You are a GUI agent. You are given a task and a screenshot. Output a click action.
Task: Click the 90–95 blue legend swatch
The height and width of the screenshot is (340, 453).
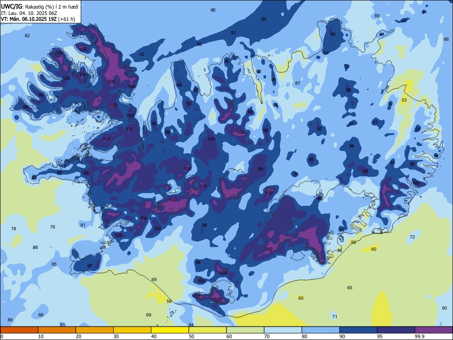tap(358, 330)
